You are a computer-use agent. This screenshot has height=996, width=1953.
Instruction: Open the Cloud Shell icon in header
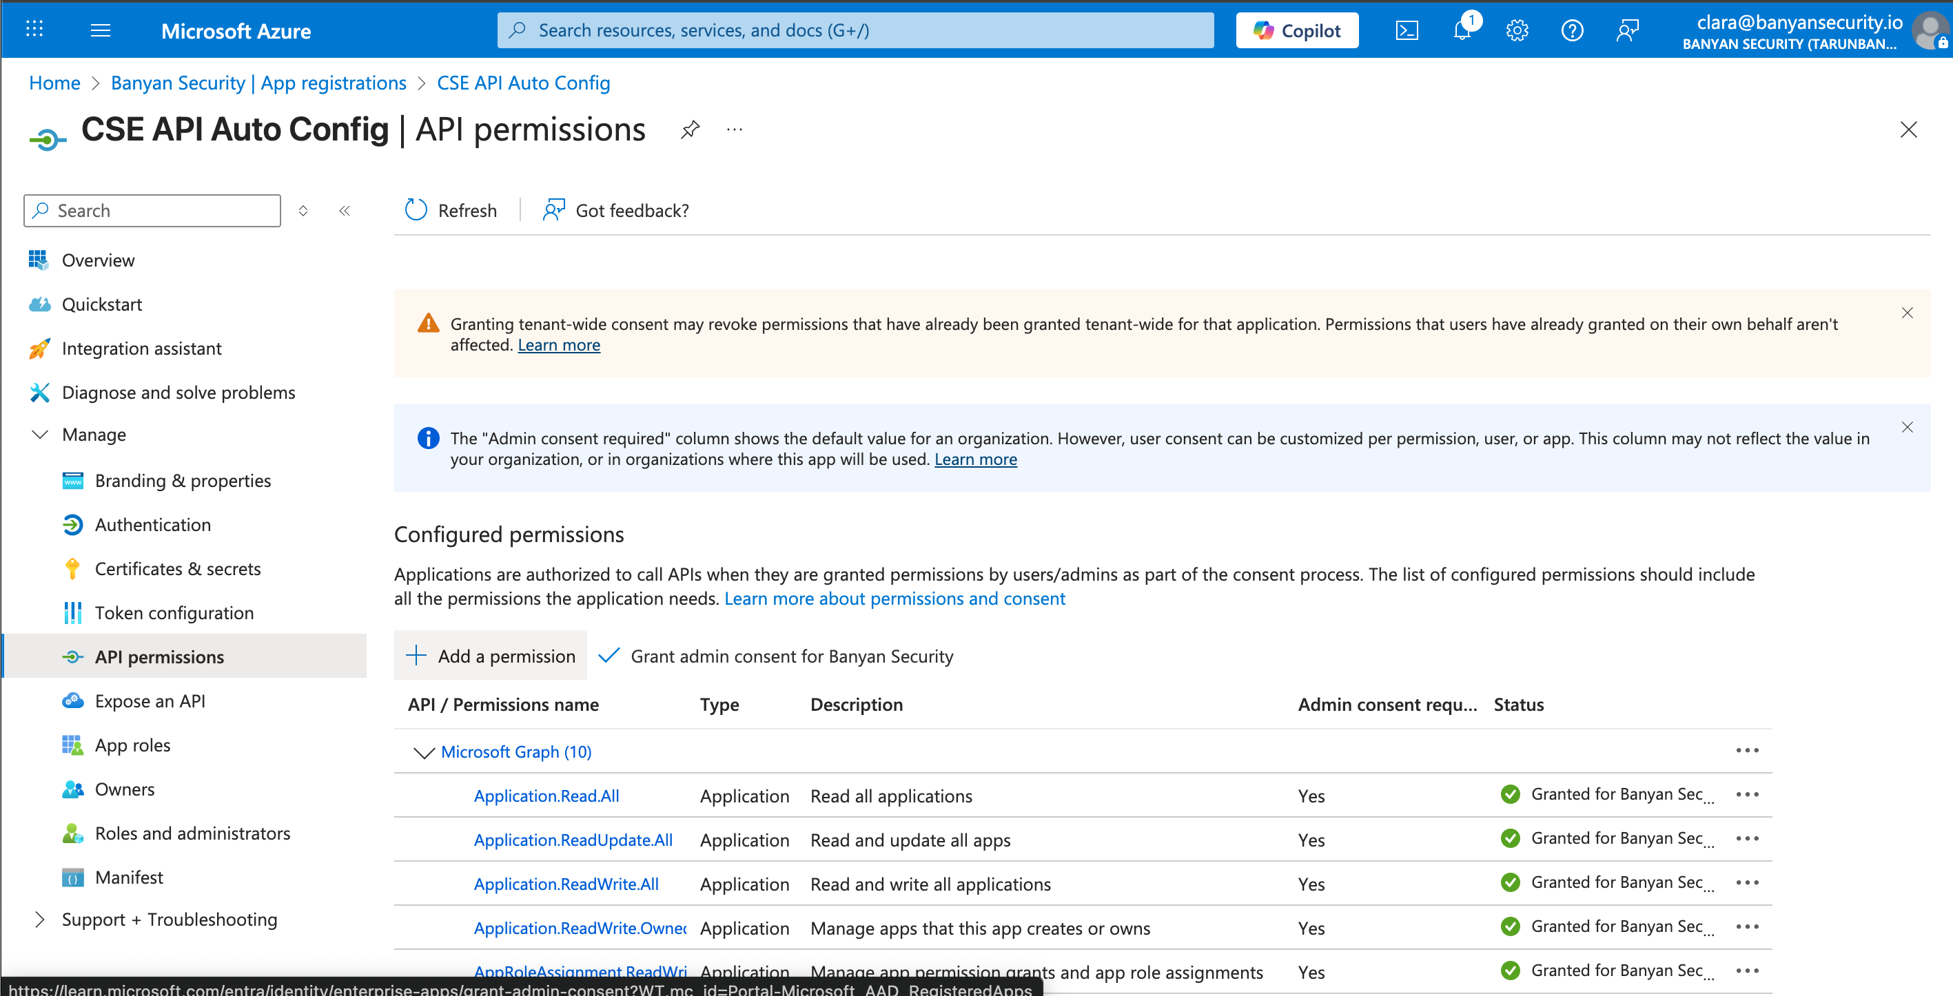click(1407, 30)
